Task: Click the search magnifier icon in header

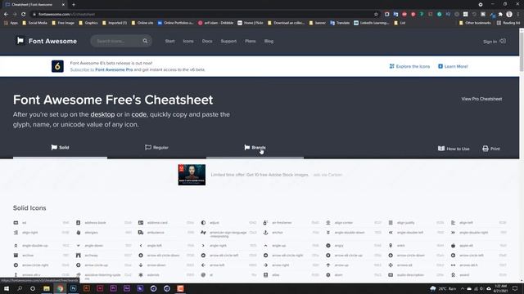Action: pos(145,41)
